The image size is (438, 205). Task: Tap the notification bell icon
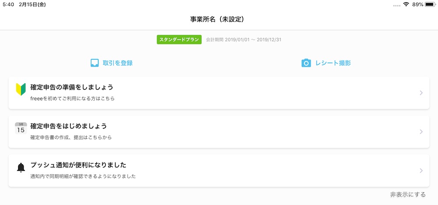coord(21,167)
